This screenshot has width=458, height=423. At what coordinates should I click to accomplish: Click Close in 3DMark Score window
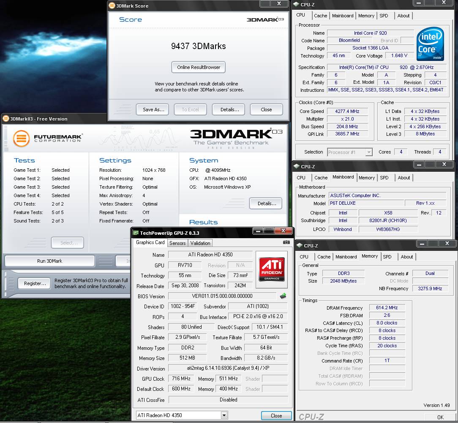266,110
